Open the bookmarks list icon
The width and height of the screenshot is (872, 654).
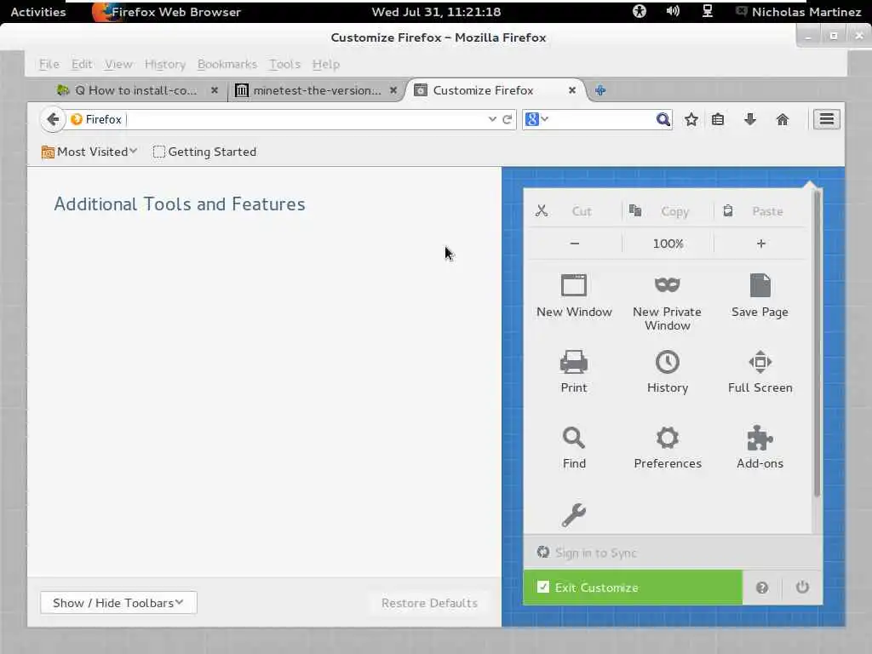click(718, 119)
